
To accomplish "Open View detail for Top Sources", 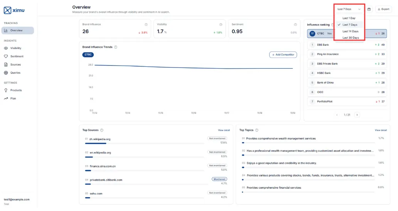I will tap(224, 130).
